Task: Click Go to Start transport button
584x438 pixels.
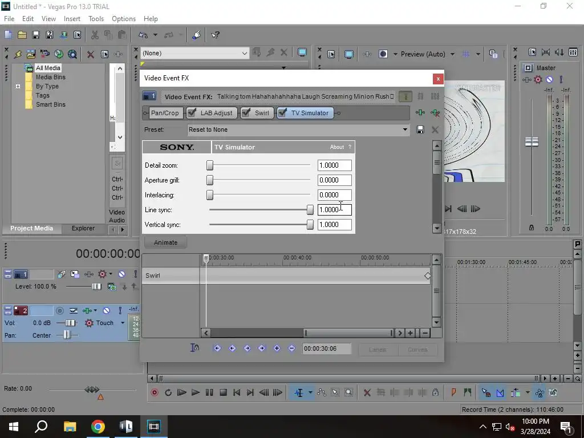Action: pos(237,392)
